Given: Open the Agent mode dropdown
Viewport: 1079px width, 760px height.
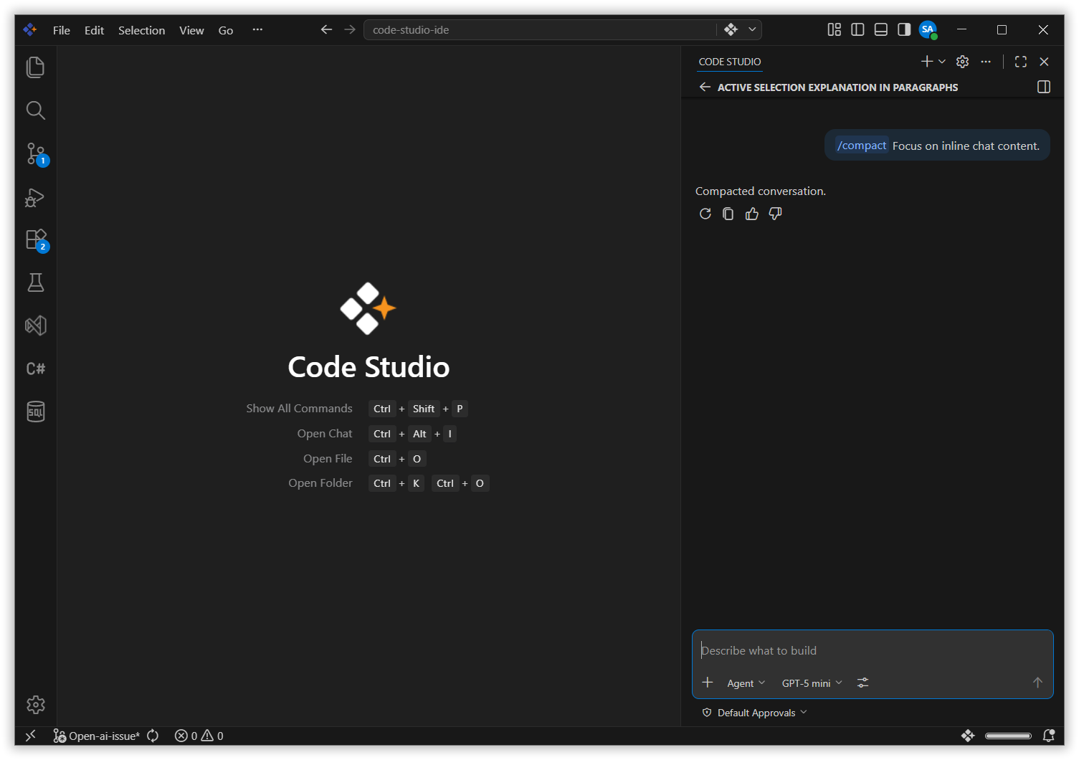Looking at the screenshot, I should (x=746, y=683).
